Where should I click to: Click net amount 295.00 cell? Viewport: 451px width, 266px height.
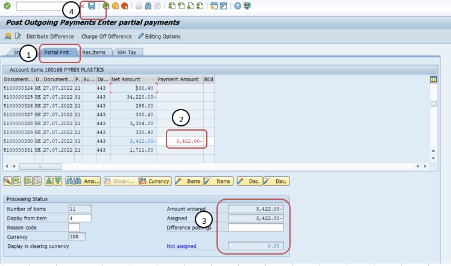(134, 106)
